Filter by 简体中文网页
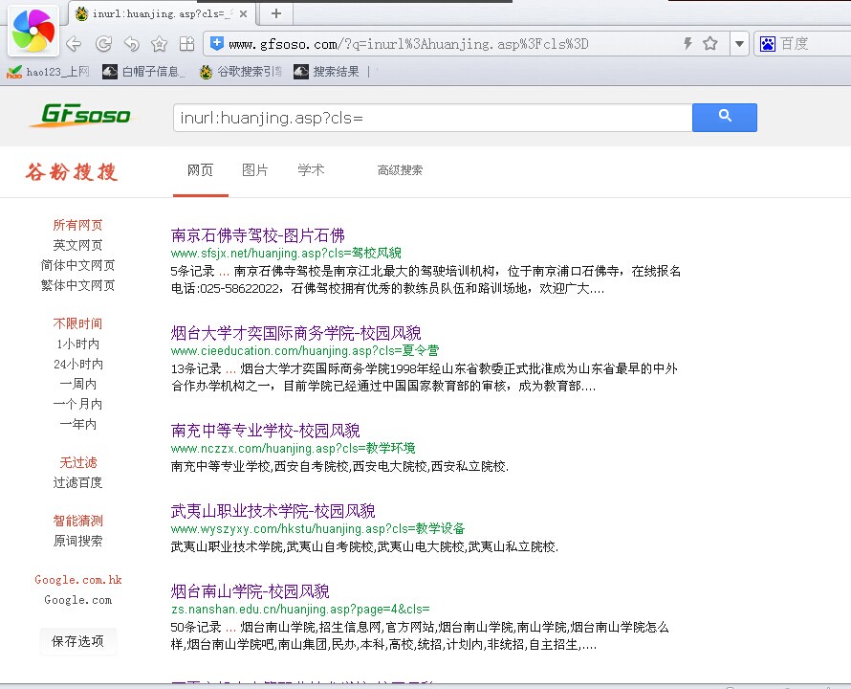This screenshot has width=851, height=689. point(77,265)
